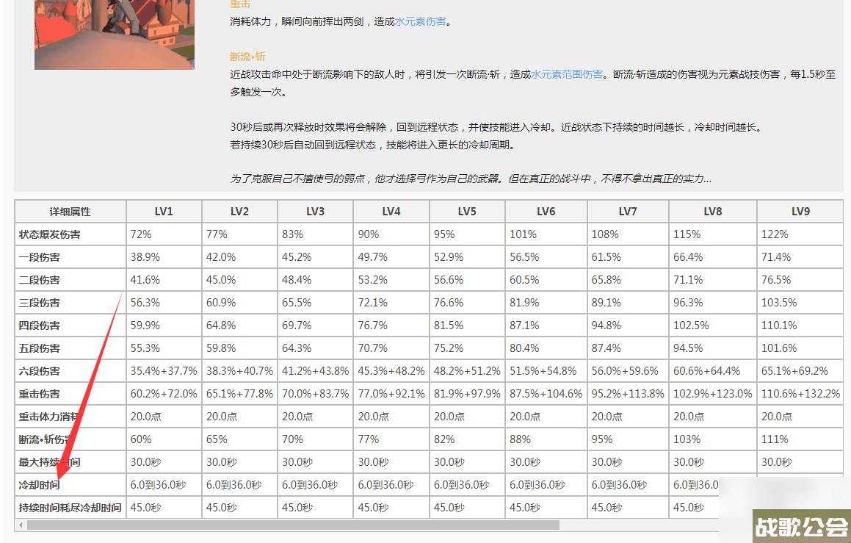Image resolution: width=851 pixels, height=543 pixels.
Task: Open the 水元素范围伤害 link in 断流·斩 description
Action: pyautogui.click(x=565, y=73)
